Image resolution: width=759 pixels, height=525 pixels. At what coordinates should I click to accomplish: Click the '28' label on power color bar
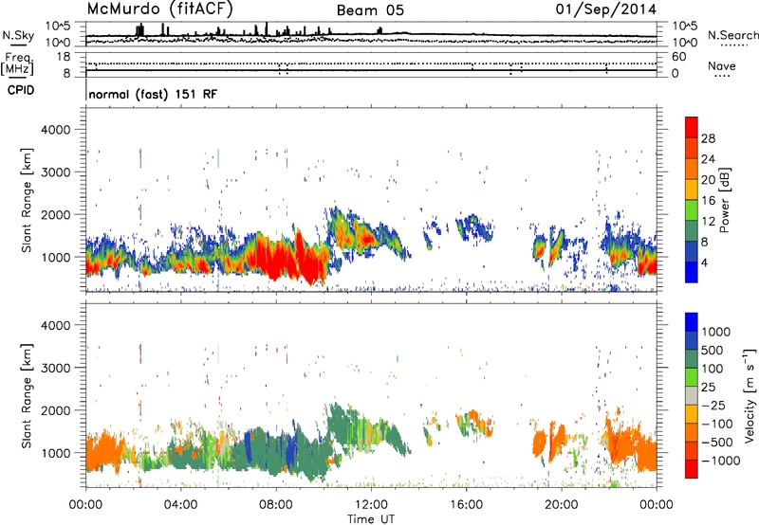[x=708, y=138]
